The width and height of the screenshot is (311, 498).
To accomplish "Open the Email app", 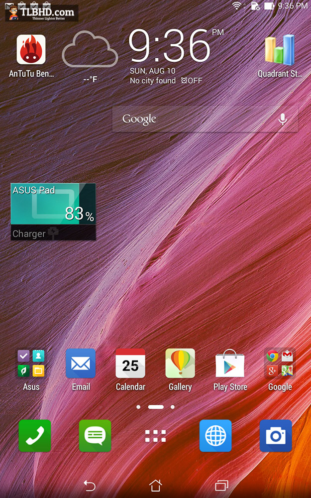I will pyautogui.click(x=81, y=364).
